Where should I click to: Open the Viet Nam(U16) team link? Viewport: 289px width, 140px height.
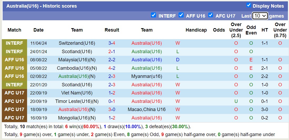[x=77, y=93]
